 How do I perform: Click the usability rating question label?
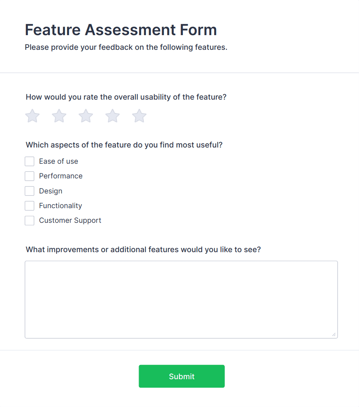(126, 97)
